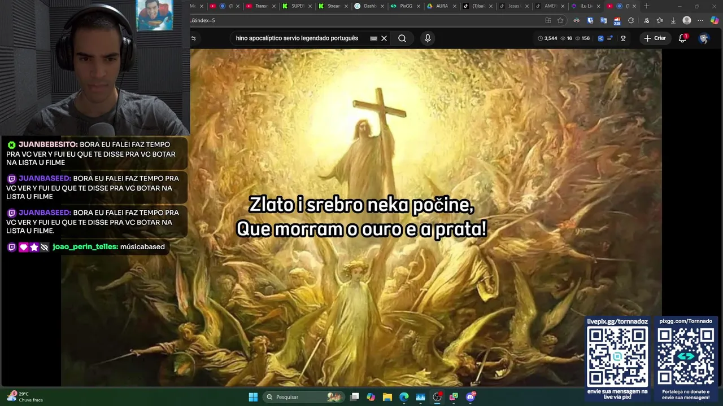Click the JUANBEBESITO chat username
Screen dimensions: 723x406
pos(47,144)
